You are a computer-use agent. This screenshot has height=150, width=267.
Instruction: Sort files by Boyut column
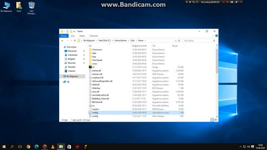(175, 46)
